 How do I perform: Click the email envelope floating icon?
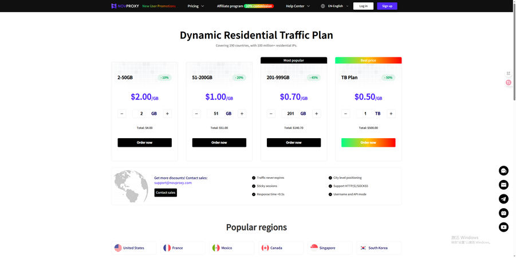(x=503, y=185)
